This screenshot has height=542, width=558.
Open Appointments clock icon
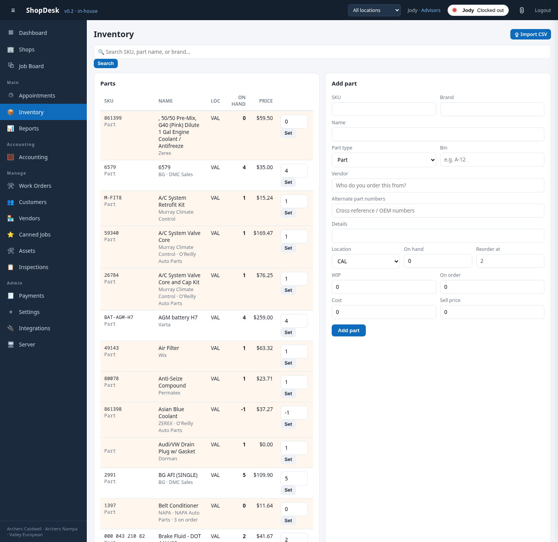coord(11,95)
